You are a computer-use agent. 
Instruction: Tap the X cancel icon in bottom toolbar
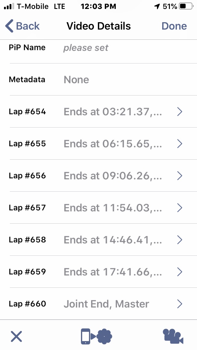click(x=17, y=336)
